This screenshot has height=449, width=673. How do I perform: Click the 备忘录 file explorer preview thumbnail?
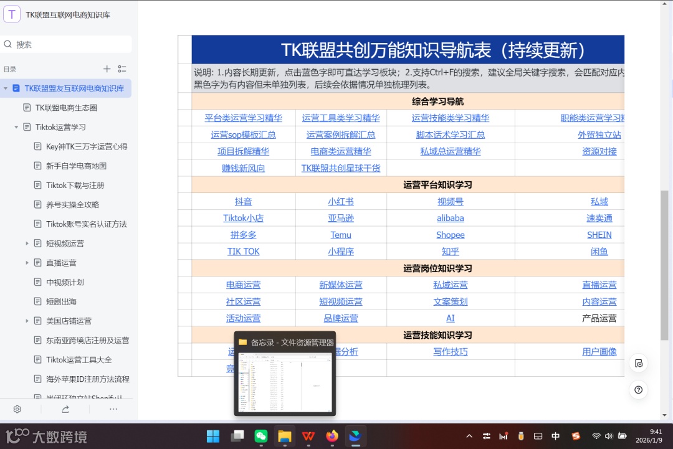pos(285,382)
